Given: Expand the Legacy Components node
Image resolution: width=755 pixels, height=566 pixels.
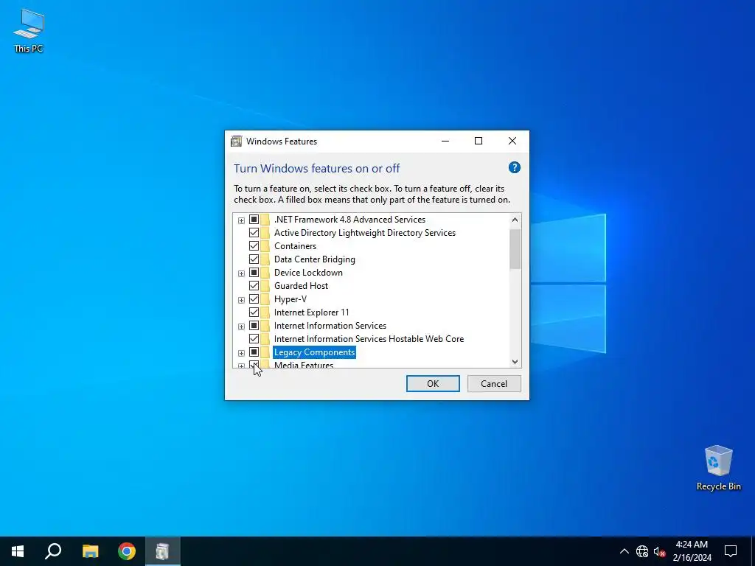Looking at the screenshot, I should coord(241,353).
